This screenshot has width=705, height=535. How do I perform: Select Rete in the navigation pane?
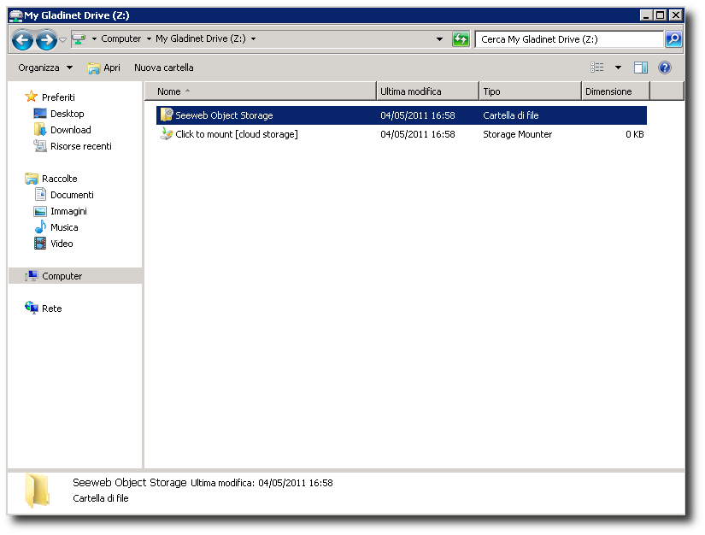(x=52, y=309)
